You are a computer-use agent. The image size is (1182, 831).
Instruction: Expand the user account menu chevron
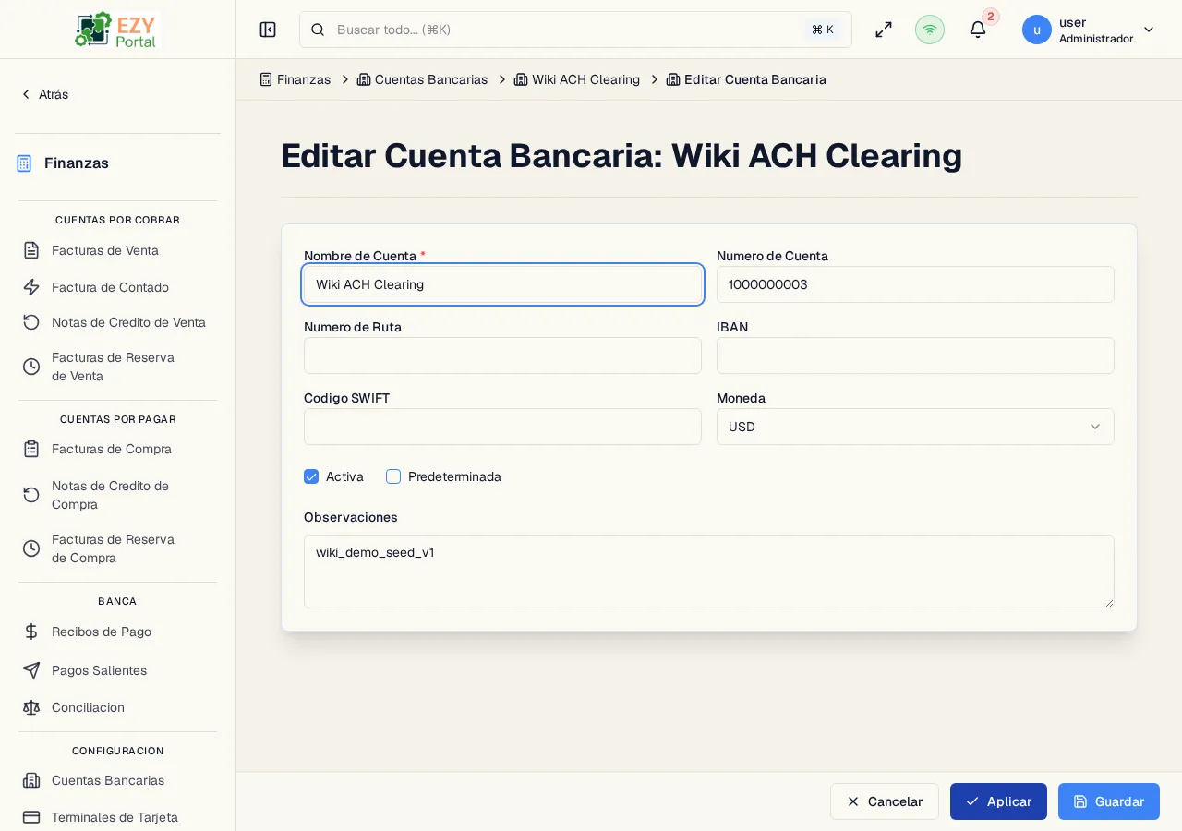pyautogui.click(x=1149, y=30)
